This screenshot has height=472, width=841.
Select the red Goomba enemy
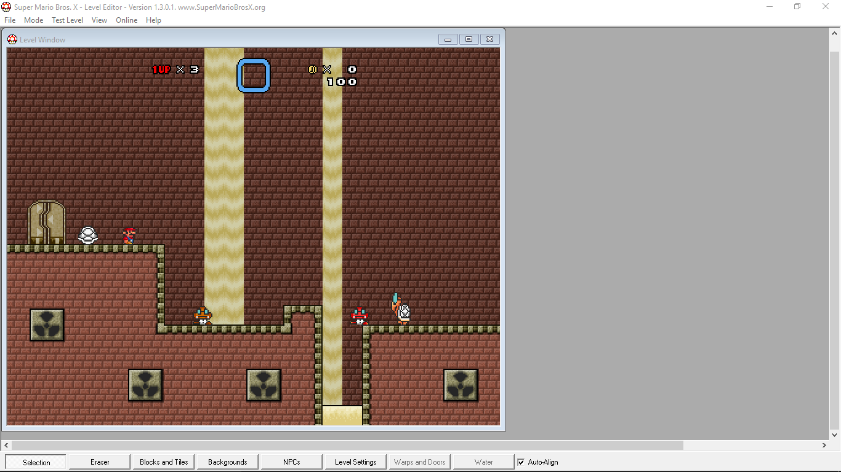360,316
